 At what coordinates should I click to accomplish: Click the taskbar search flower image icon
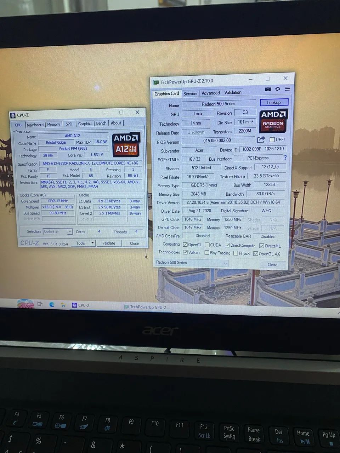25,304
